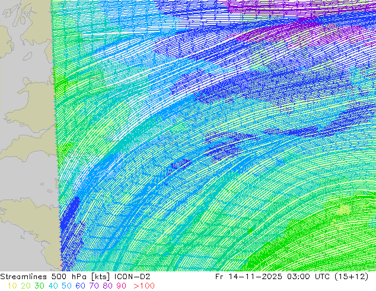Click legend value 10 in yellow
This screenshot has width=376, height=291.
12,286
